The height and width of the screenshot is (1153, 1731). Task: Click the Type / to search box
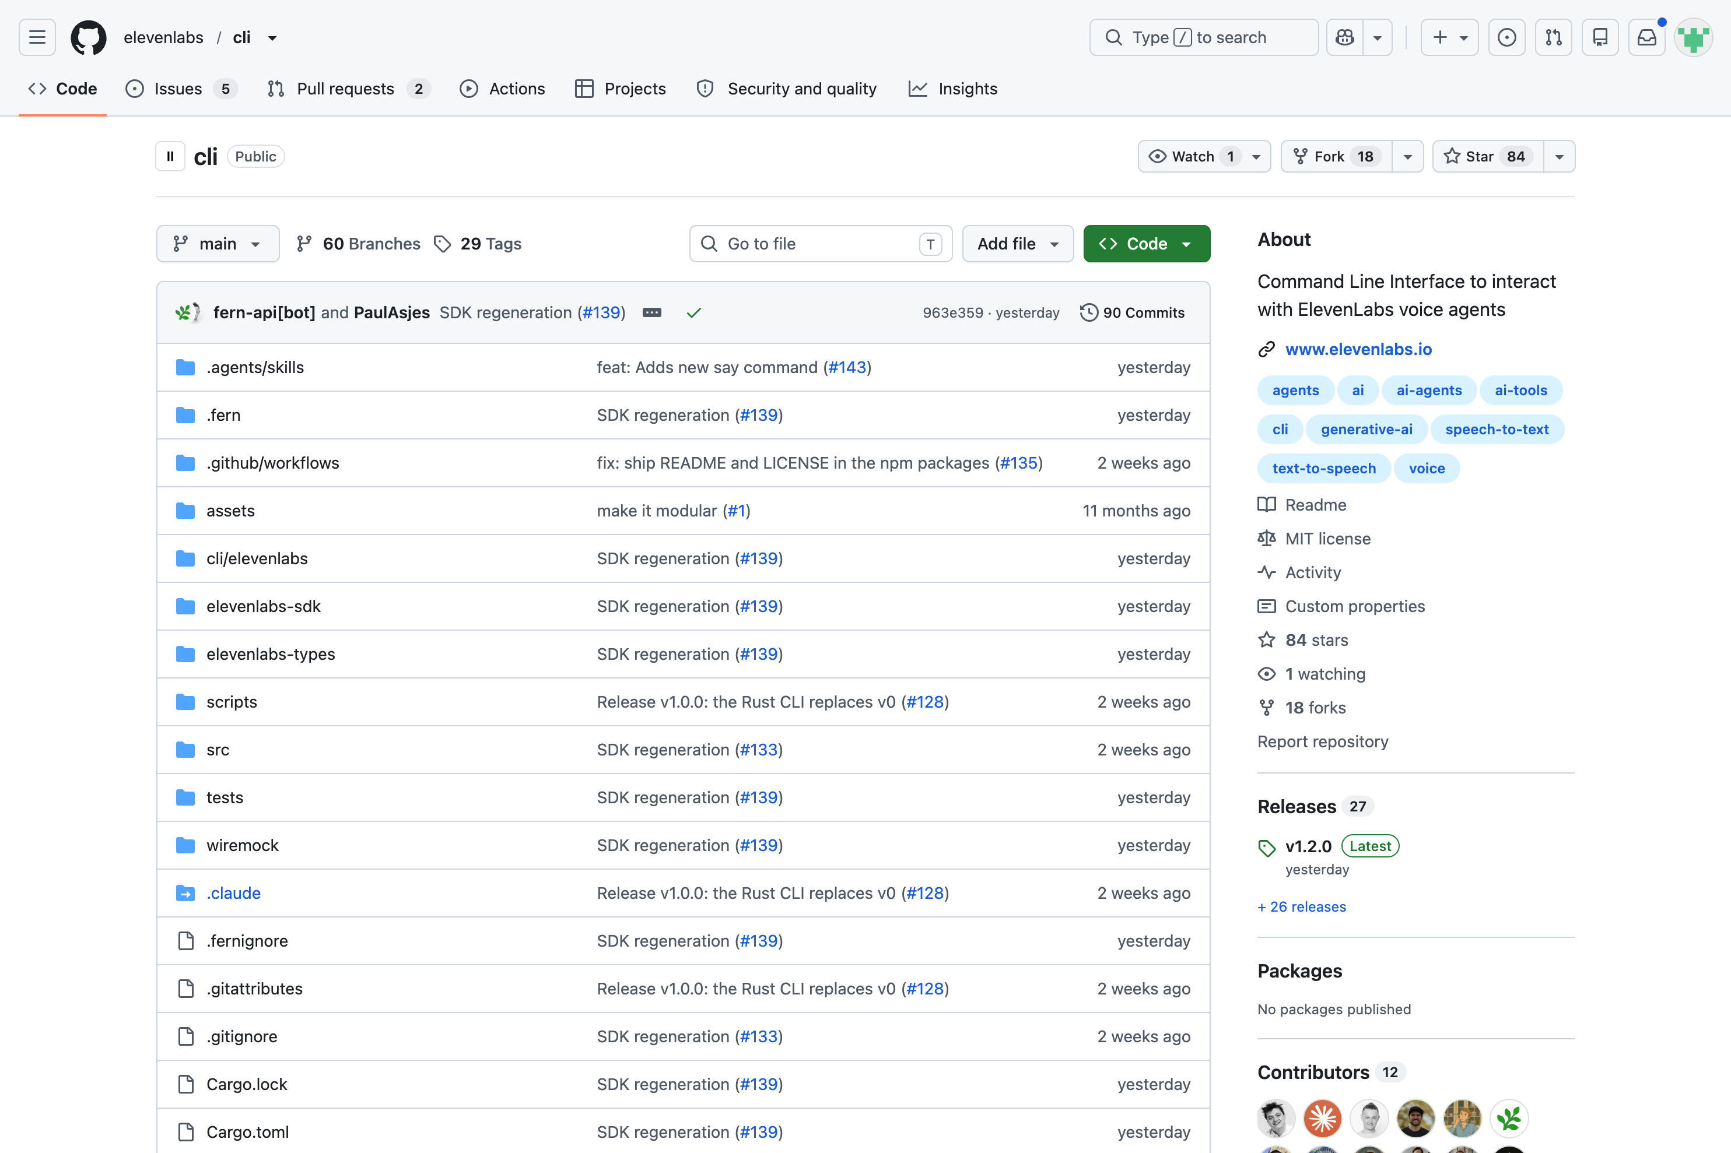click(1204, 37)
